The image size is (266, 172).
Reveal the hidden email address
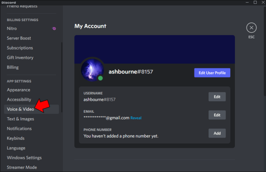pyautogui.click(x=136, y=118)
